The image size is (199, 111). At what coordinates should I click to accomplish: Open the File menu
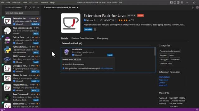click(2, 2)
